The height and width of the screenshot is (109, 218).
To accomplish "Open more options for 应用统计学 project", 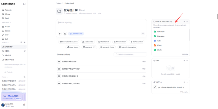I will click(x=25, y=47).
